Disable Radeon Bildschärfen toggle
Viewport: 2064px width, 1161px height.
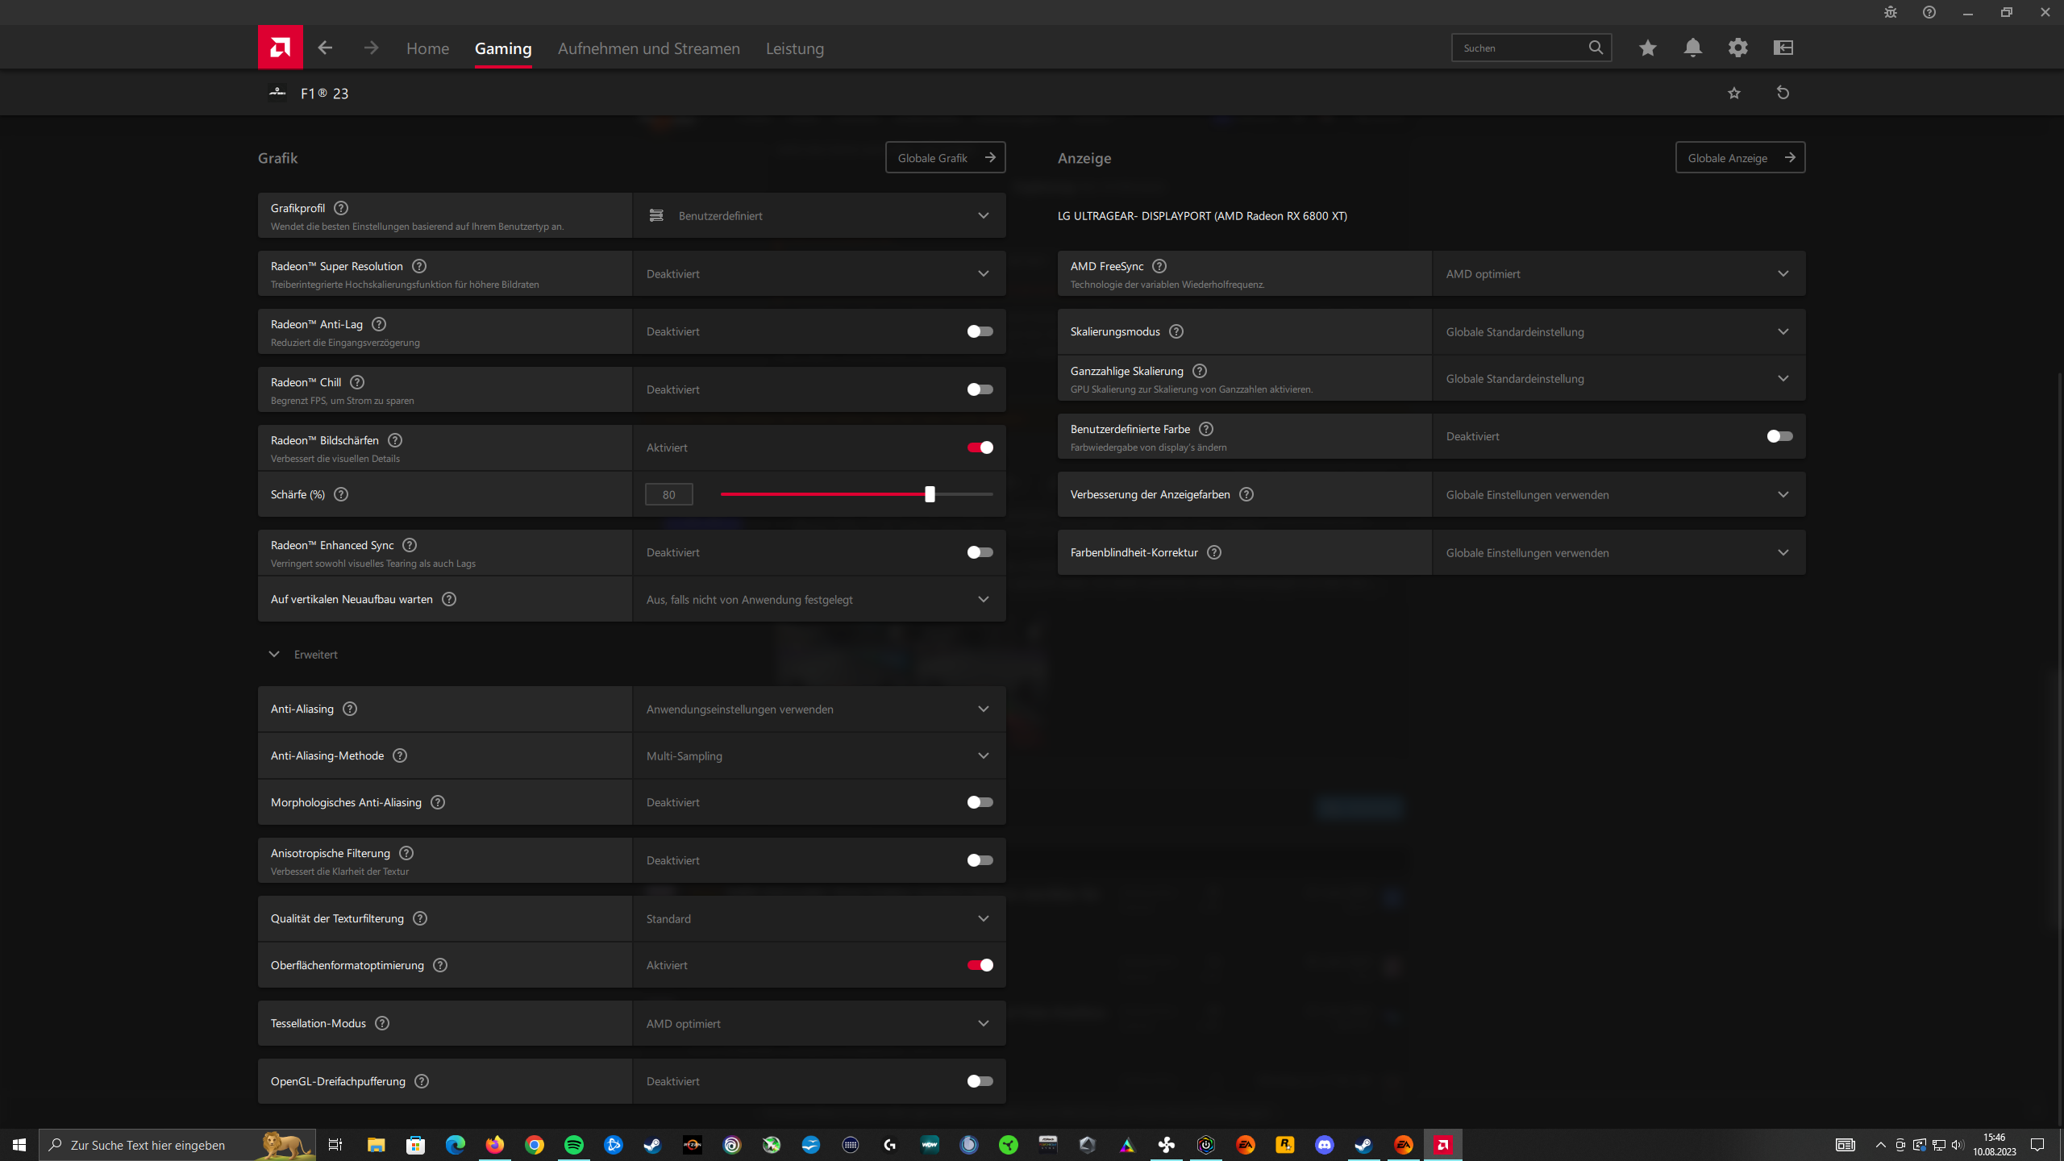[980, 447]
